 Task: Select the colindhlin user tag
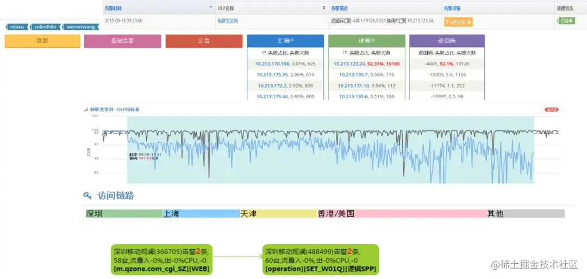click(x=46, y=27)
